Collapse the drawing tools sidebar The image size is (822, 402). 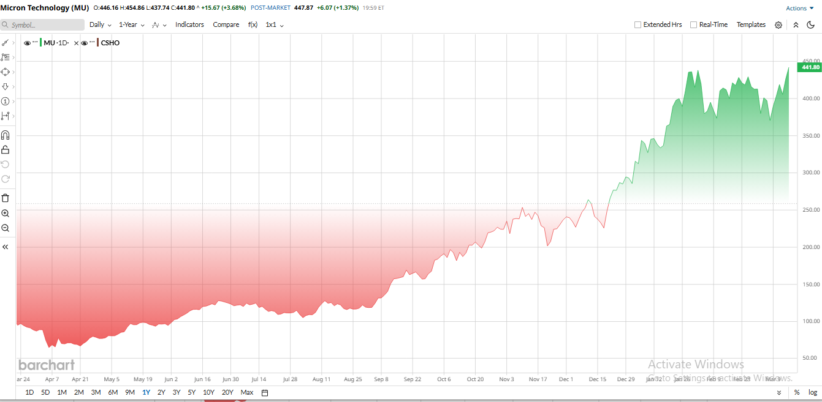click(x=5, y=247)
